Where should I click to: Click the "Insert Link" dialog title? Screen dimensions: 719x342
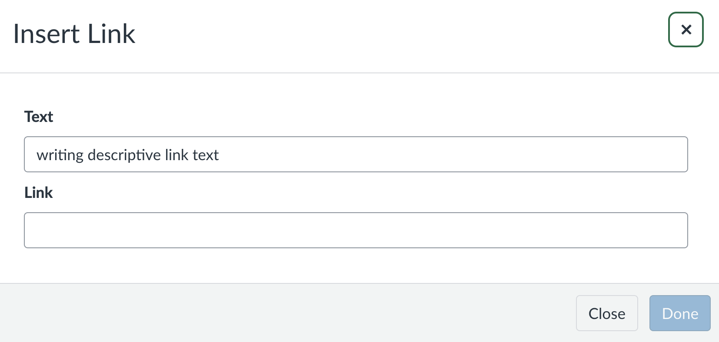(x=74, y=34)
